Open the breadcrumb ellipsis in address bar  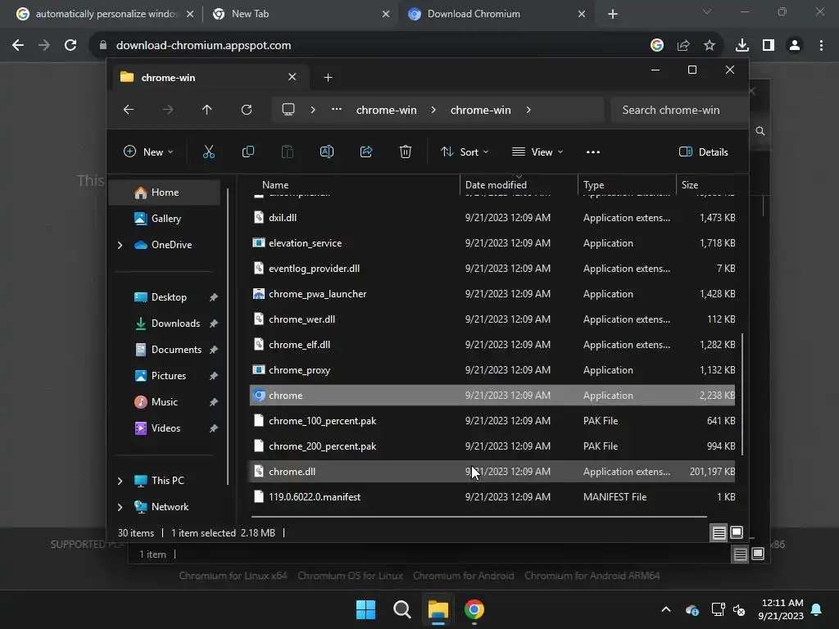click(x=337, y=110)
